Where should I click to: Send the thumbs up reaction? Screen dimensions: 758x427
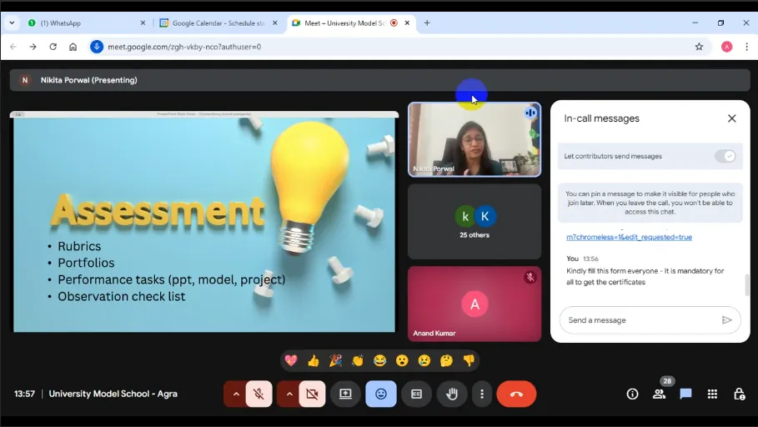tap(314, 360)
